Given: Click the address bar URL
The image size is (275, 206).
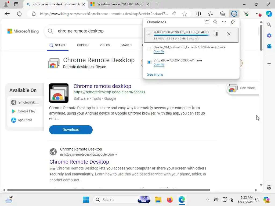Looking at the screenshot, I should pyautogui.click(x=104, y=14).
